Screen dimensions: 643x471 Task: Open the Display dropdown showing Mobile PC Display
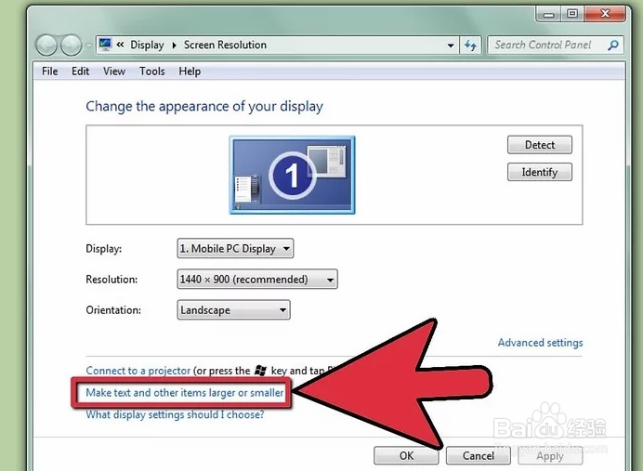pyautogui.click(x=235, y=248)
